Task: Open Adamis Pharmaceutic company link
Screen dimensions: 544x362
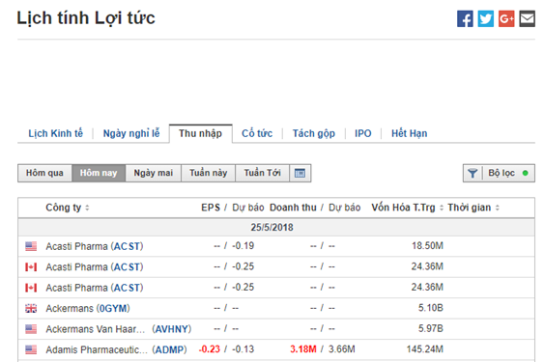Action: click(x=97, y=349)
